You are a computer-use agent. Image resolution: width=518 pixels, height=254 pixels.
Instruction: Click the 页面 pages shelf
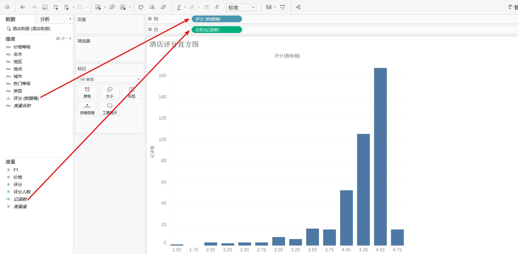[110, 24]
